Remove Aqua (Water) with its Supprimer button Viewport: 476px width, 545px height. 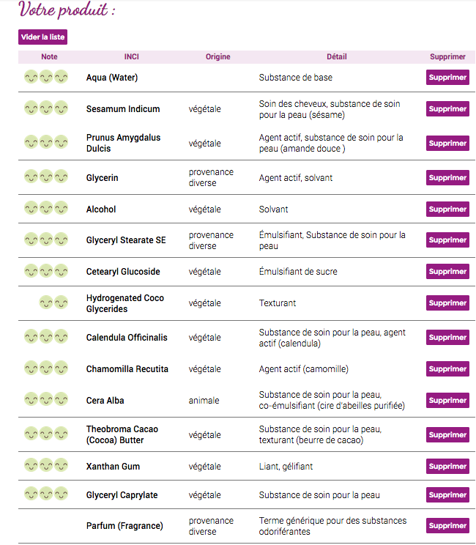[447, 78]
